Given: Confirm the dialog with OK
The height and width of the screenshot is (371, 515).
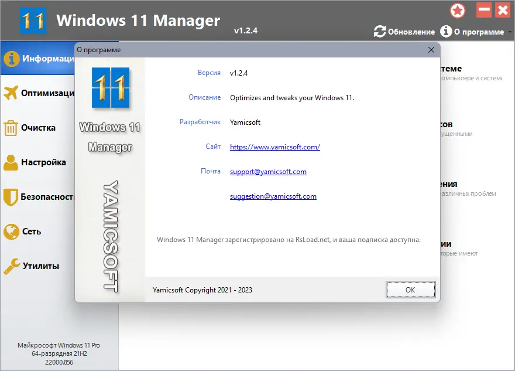Looking at the screenshot, I should (x=411, y=290).
